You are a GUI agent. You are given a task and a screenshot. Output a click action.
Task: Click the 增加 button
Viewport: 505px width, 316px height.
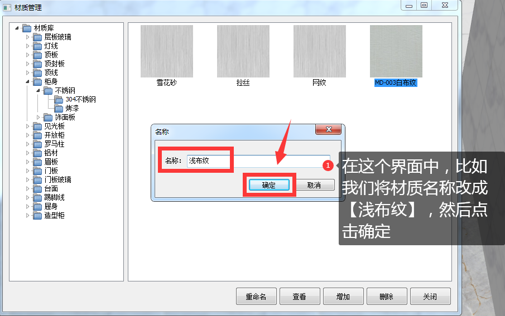343,296
